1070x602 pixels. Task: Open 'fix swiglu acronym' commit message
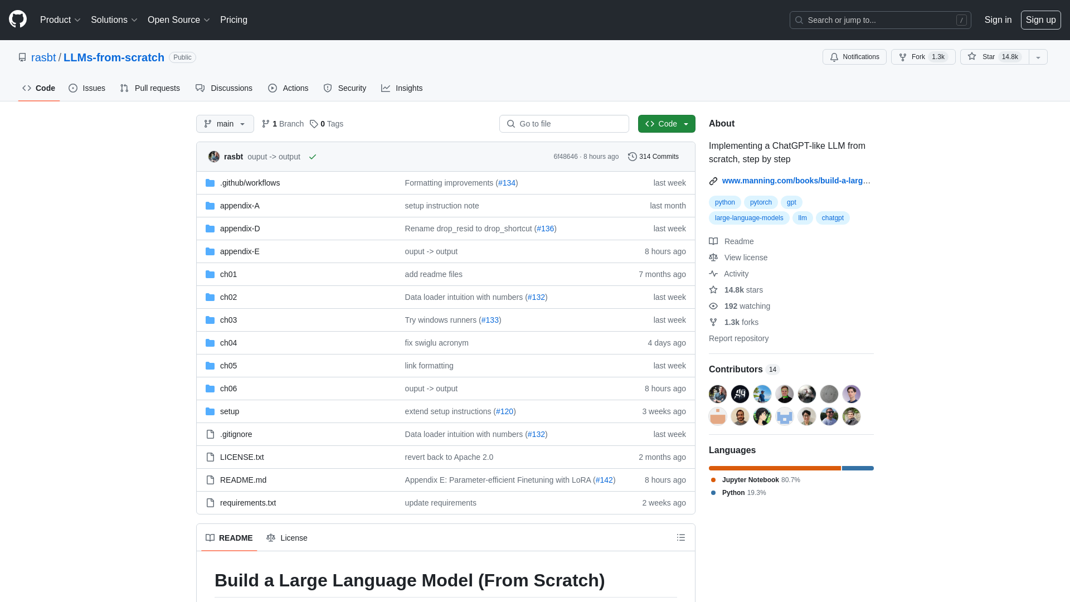pos(436,343)
